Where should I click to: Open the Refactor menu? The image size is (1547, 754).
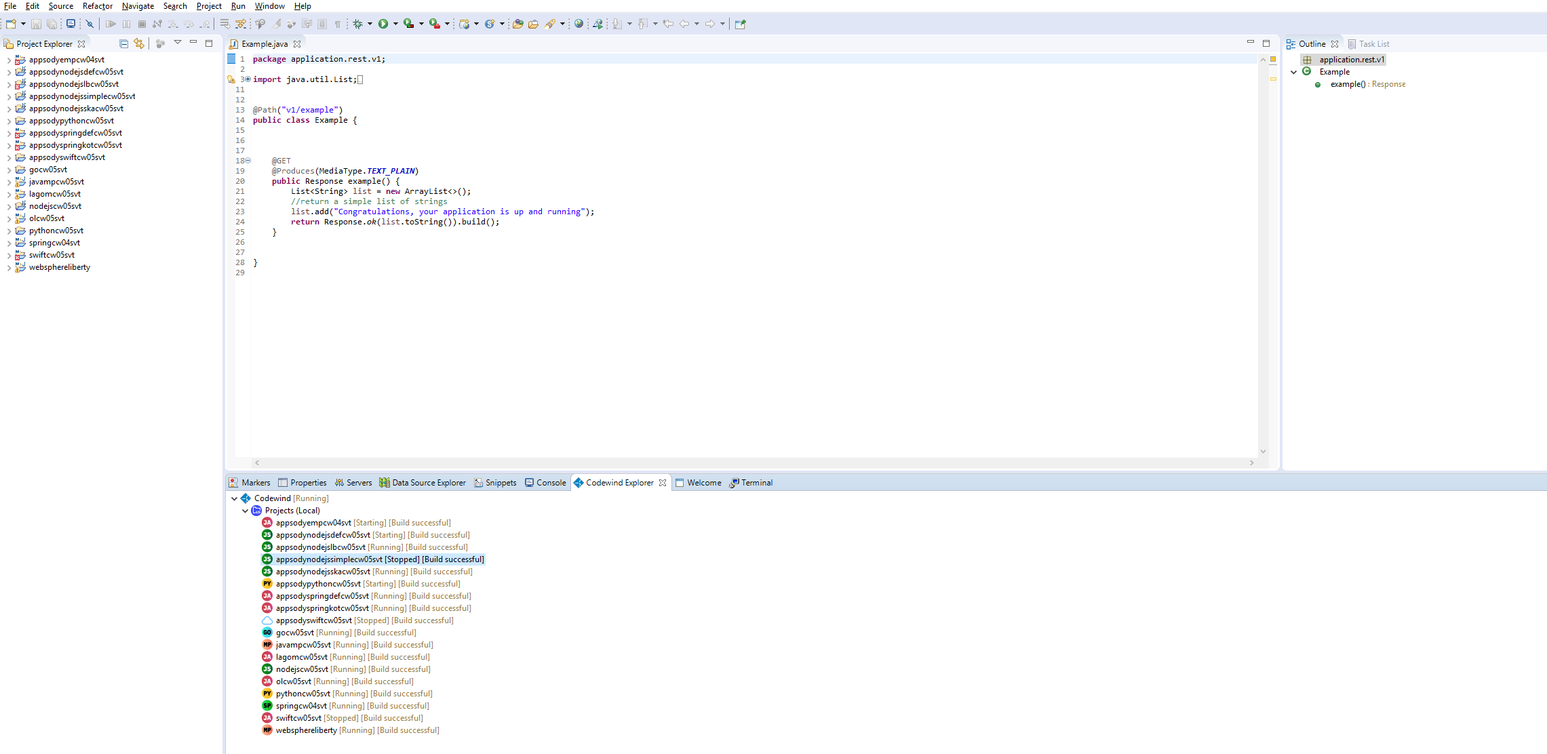point(98,6)
